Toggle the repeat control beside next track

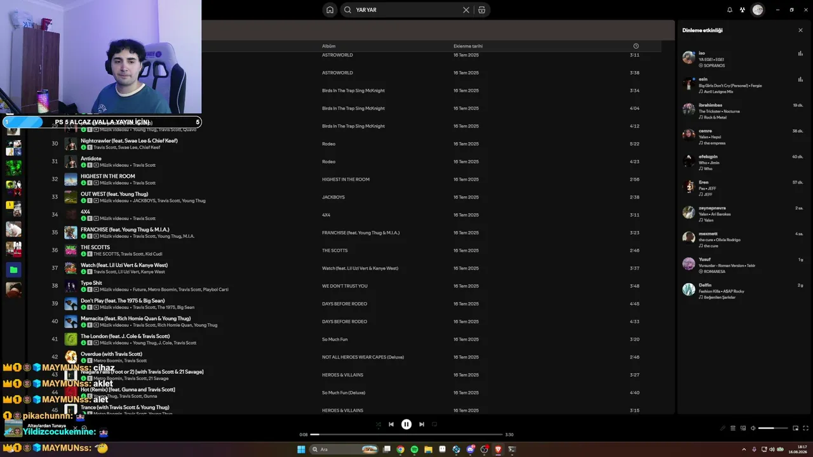[x=434, y=425]
